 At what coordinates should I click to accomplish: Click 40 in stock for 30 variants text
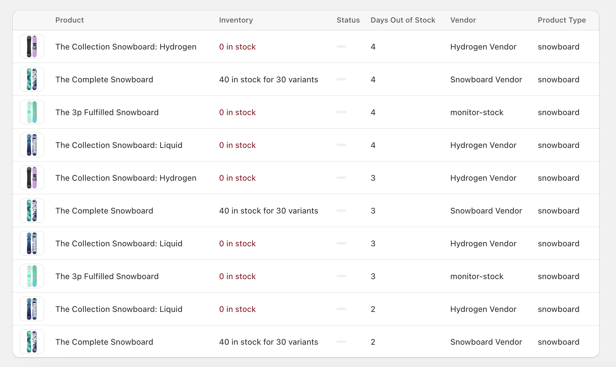tap(268, 79)
